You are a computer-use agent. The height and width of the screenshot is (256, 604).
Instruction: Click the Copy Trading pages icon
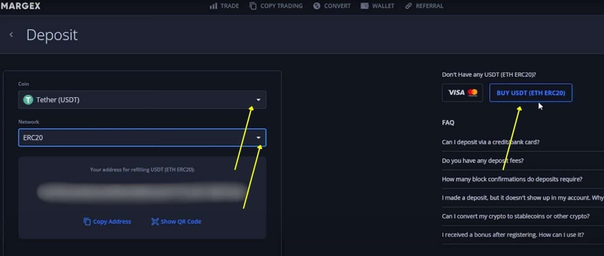[x=253, y=6]
